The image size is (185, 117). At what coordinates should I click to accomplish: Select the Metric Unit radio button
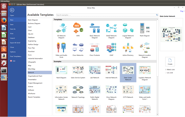[x=166, y=70]
